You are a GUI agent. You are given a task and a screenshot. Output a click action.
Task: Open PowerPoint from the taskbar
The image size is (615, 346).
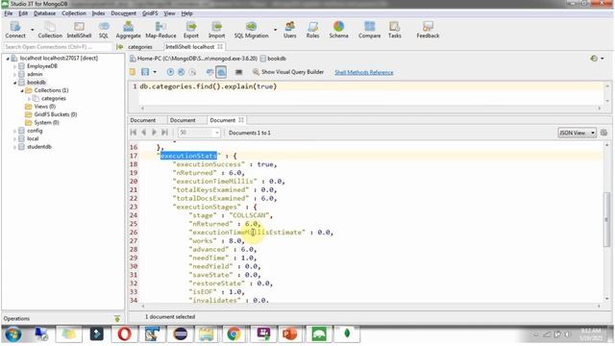click(289, 334)
